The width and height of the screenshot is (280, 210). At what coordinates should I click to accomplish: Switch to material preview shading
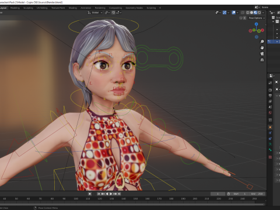click(x=256, y=13)
